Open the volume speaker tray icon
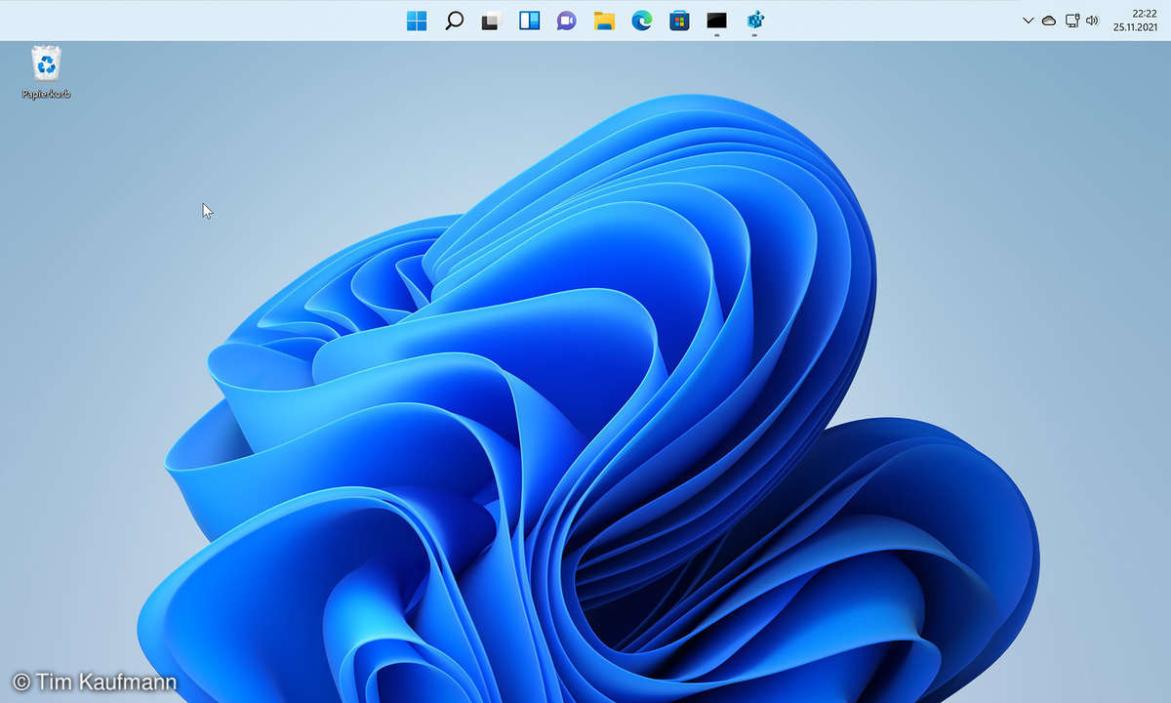The width and height of the screenshot is (1171, 703). tap(1092, 21)
